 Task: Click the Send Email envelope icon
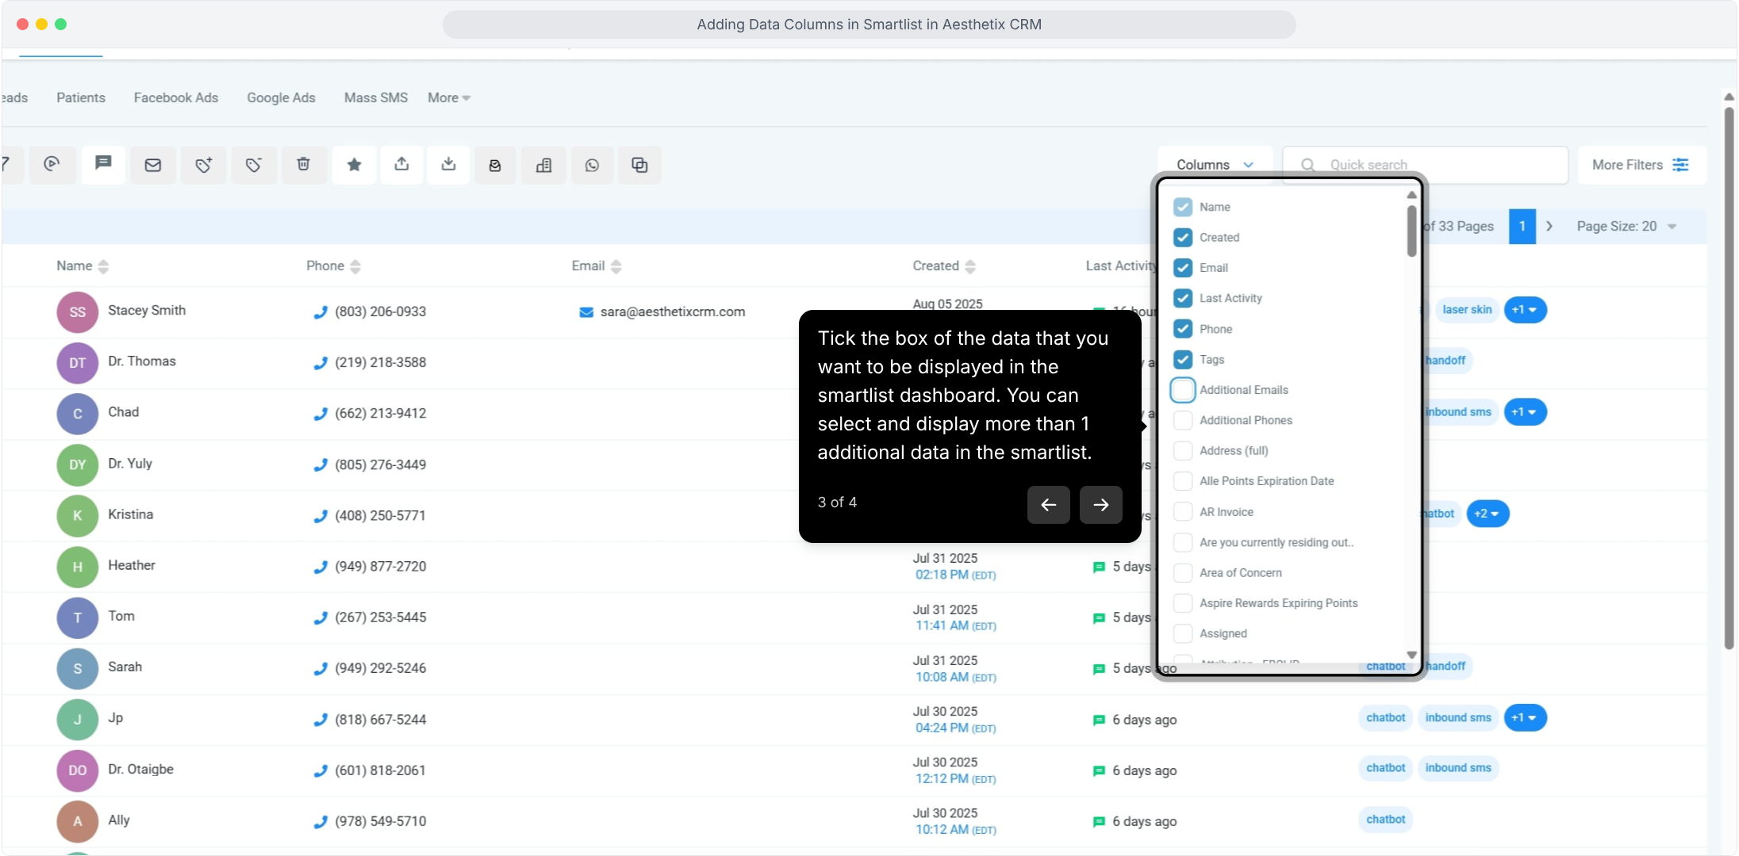pos(153,165)
